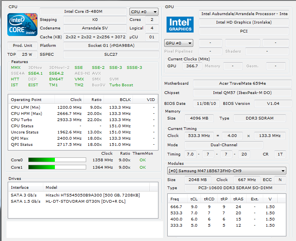
Task: Click the Intel HD Graphics (Ironlake) field
Action: pos(244,22)
